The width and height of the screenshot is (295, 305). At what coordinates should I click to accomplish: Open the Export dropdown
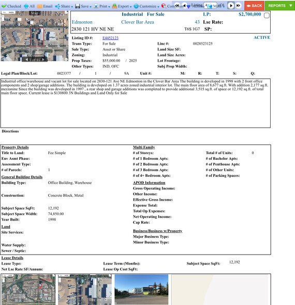coord(122,6)
